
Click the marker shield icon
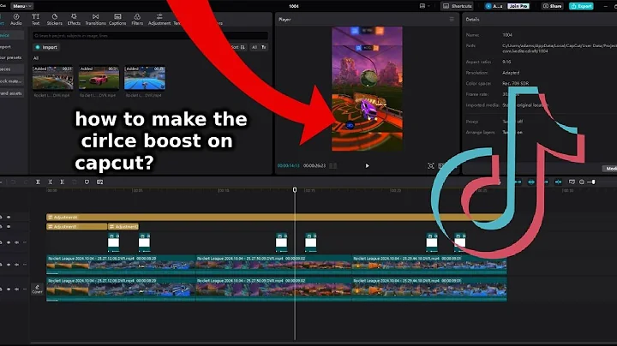[x=87, y=182]
